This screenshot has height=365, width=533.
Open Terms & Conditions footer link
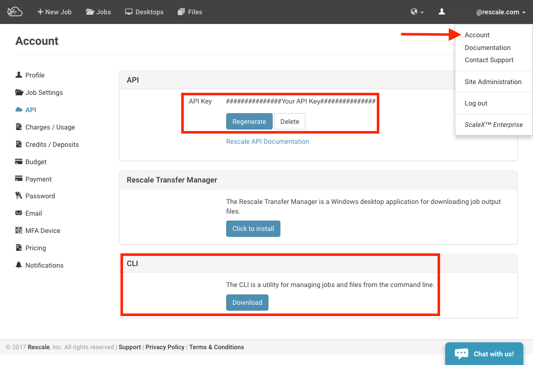click(216, 347)
